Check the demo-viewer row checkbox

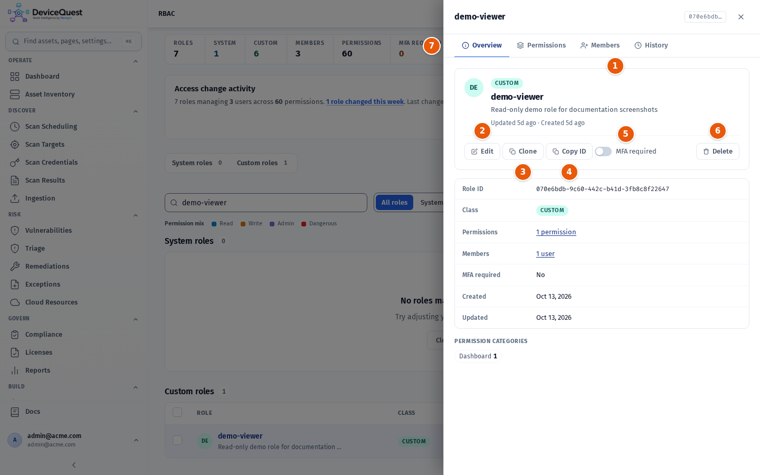click(177, 440)
